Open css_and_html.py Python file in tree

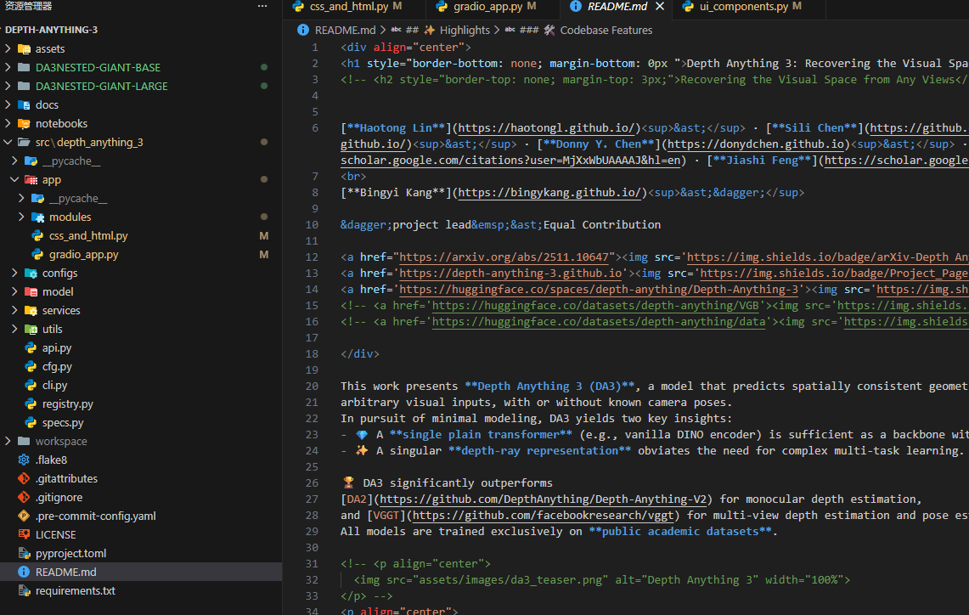(88, 235)
